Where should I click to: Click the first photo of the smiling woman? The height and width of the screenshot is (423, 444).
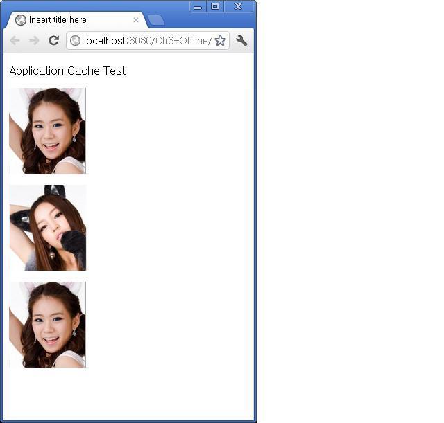click(x=48, y=131)
